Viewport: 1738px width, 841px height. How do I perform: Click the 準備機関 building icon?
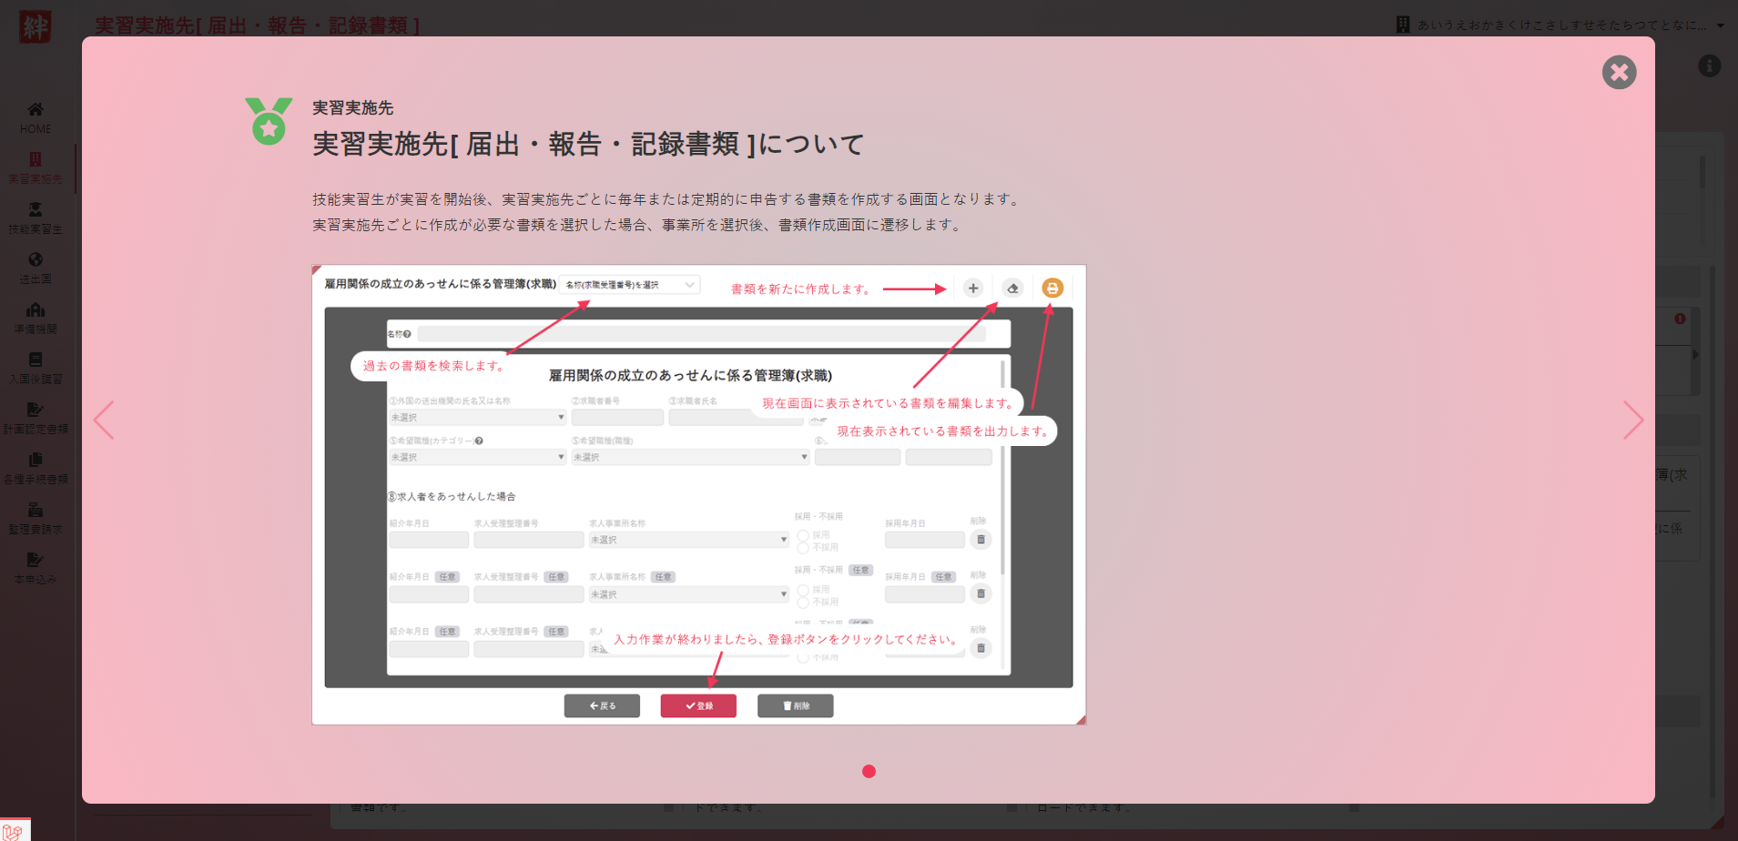[35, 312]
